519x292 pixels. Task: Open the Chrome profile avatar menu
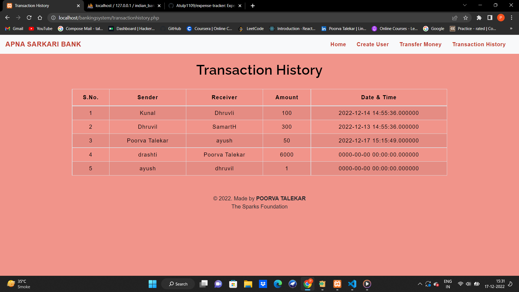pos(501,18)
